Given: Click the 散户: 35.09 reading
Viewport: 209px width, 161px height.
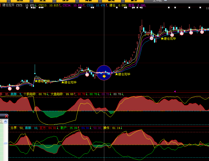Looking at the screenshot, I should [70, 128].
